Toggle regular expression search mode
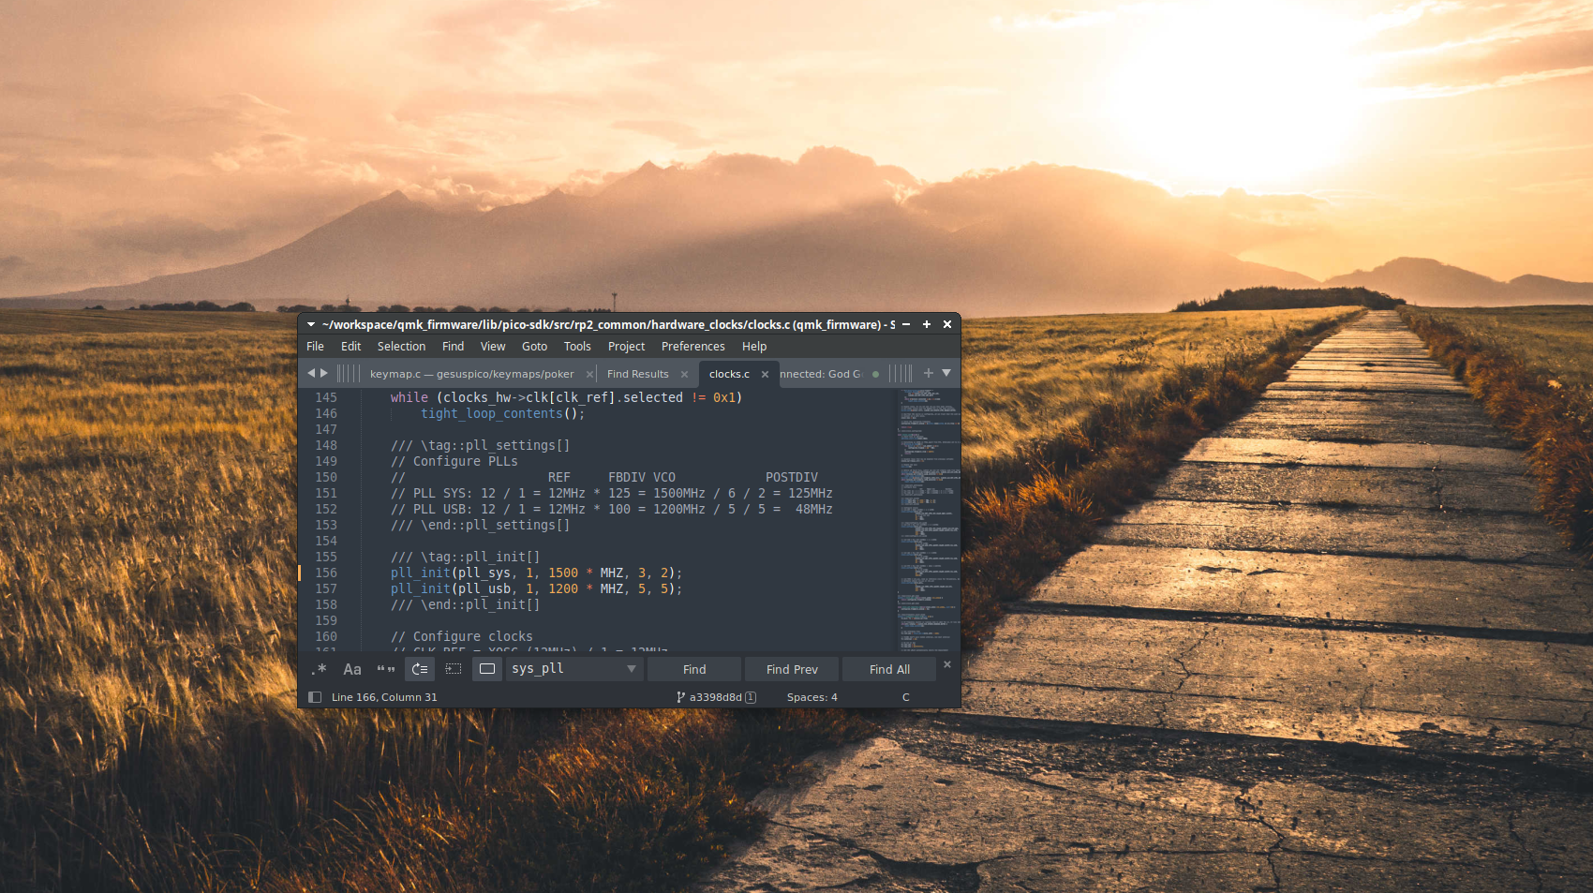 coord(320,669)
